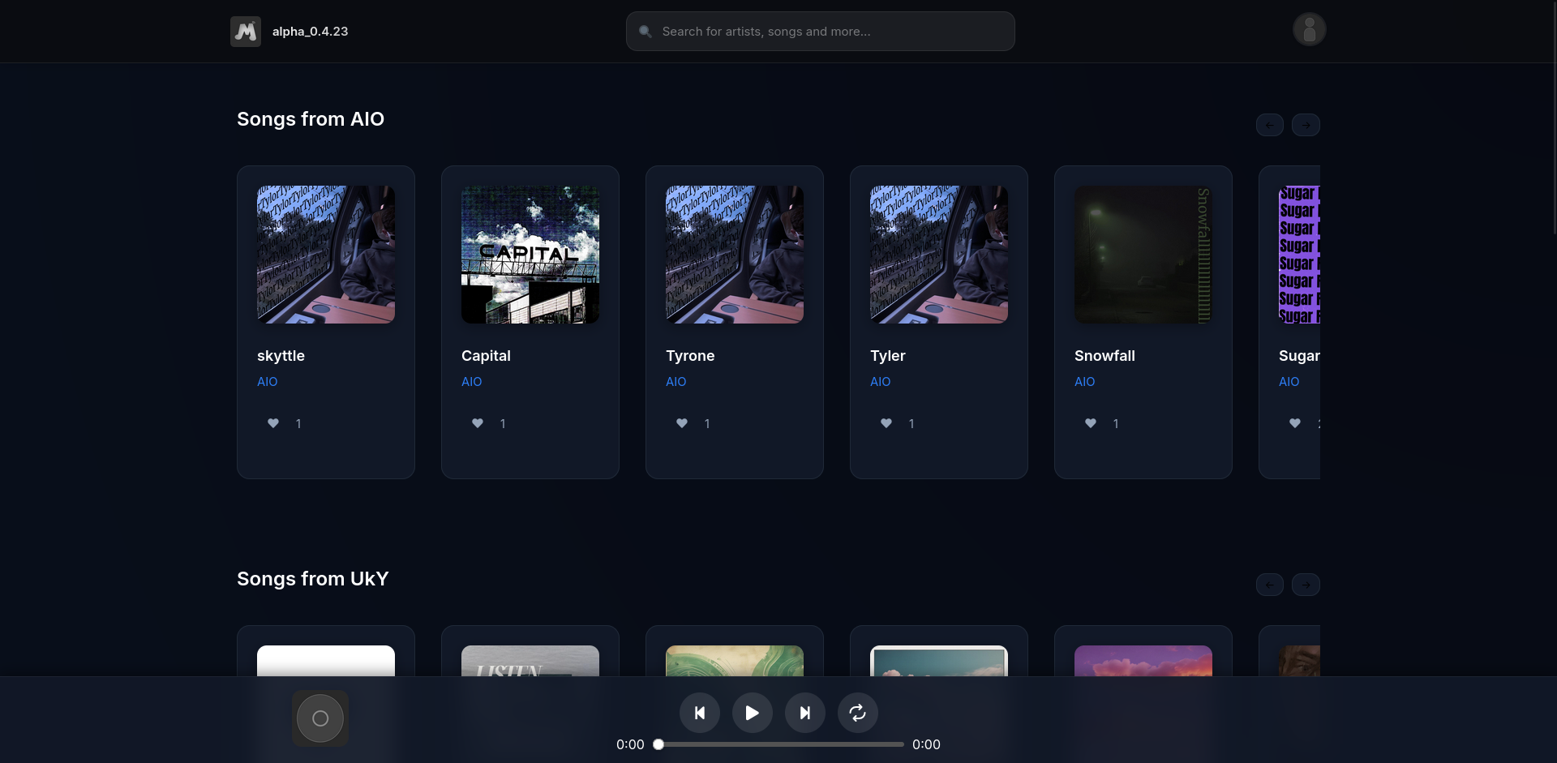Like the Tyrone song heart
Viewport: 1557px width, 763px height.
pos(682,423)
